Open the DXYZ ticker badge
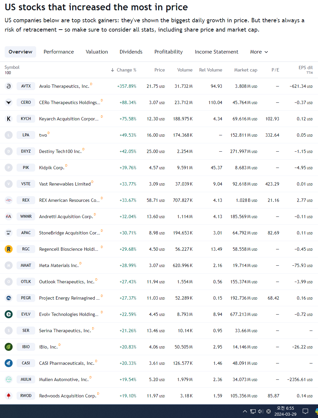Viewport: 318px width, 418px height. point(26,151)
